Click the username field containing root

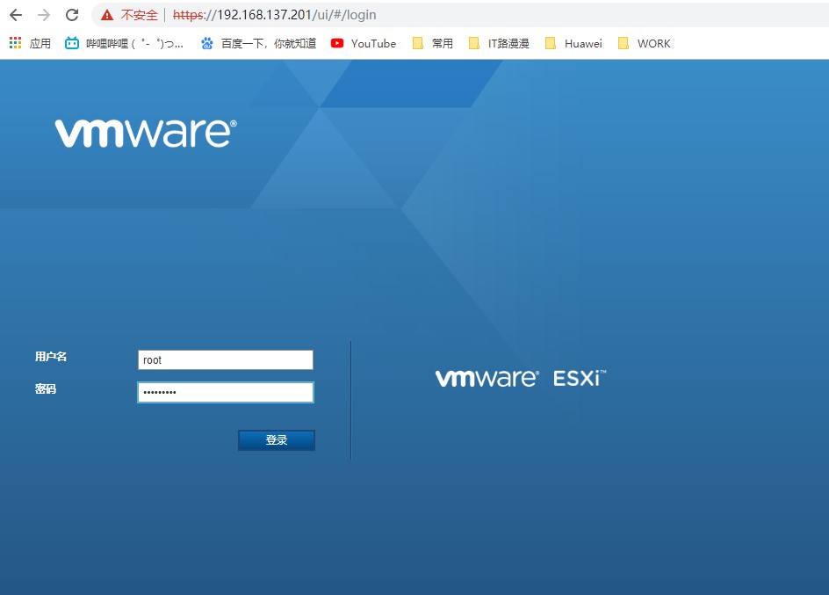225,359
